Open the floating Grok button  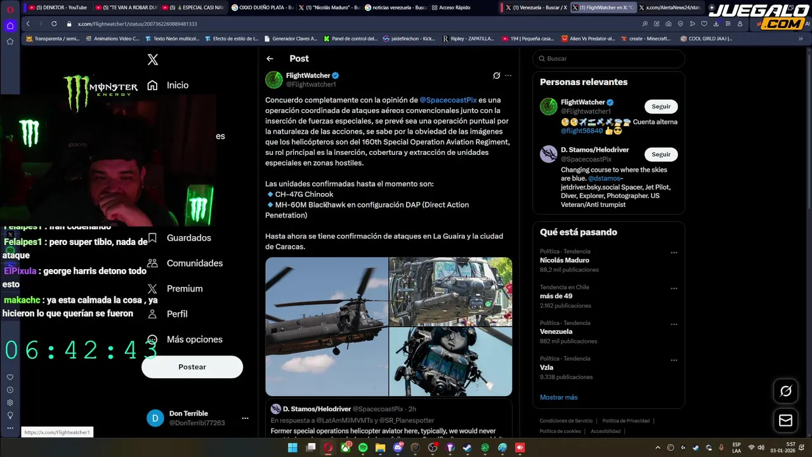(786, 391)
